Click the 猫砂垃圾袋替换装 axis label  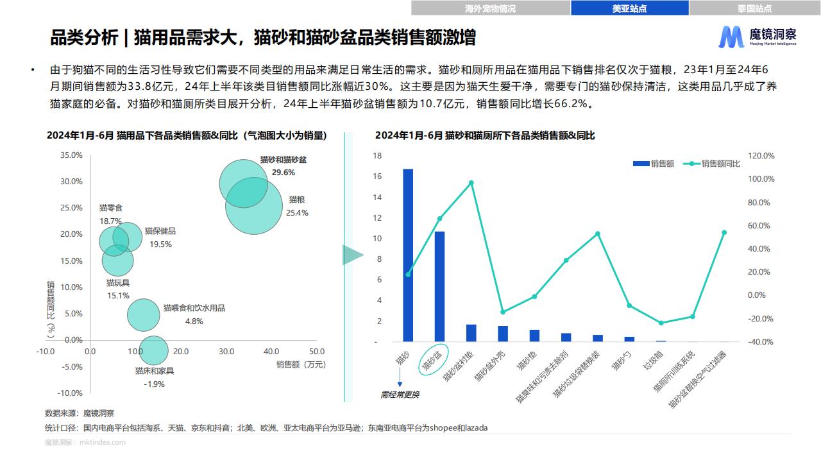(576, 374)
